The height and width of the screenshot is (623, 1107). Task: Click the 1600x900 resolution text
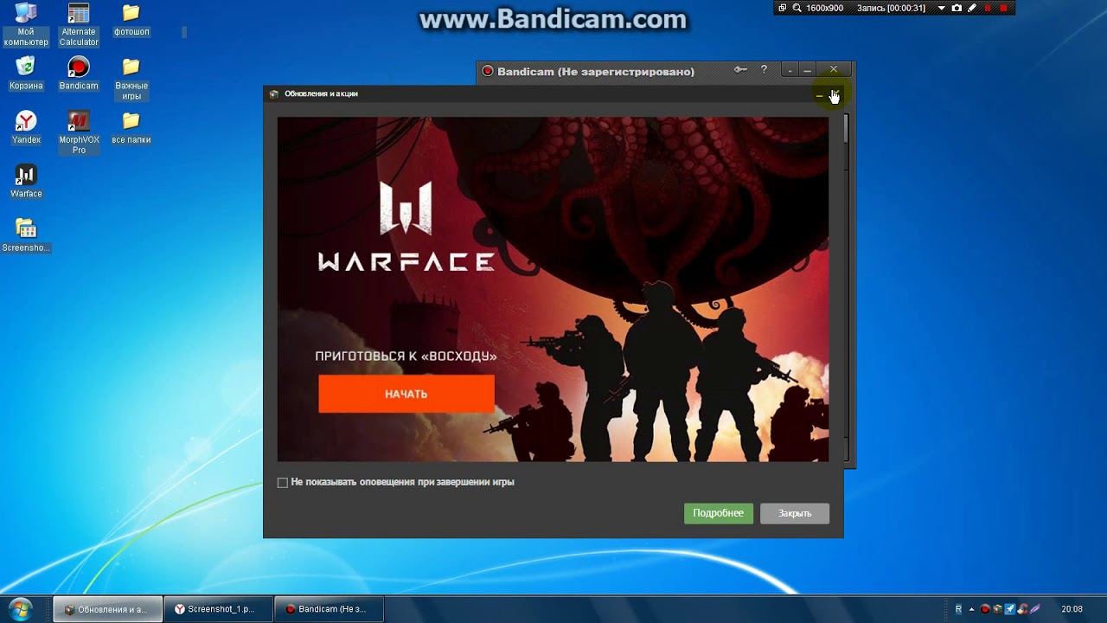(824, 8)
